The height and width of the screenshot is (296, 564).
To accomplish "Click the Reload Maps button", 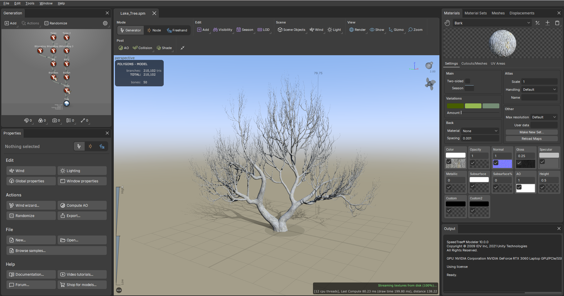I will coord(531,139).
